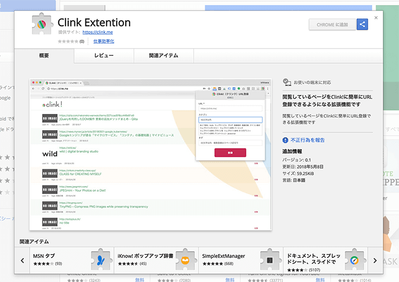Click the iKnow! ポップアップ辞書 orange icon

pyautogui.click(x=186, y=260)
